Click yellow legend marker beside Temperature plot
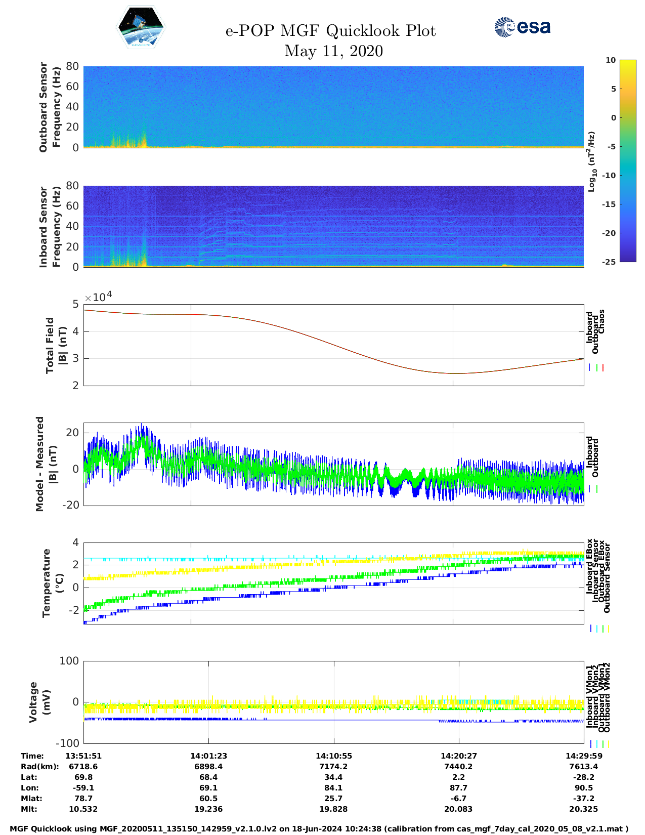 [x=608, y=629]
